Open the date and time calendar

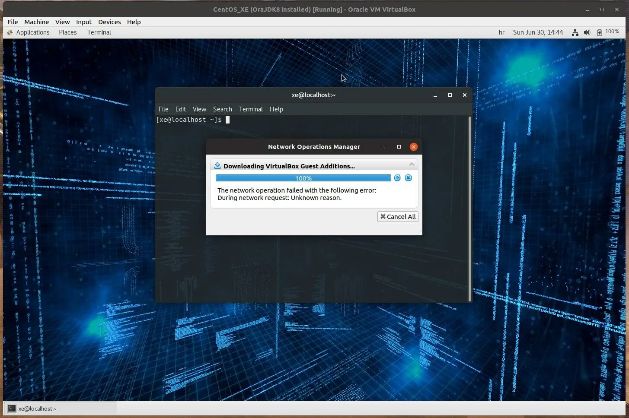538,32
